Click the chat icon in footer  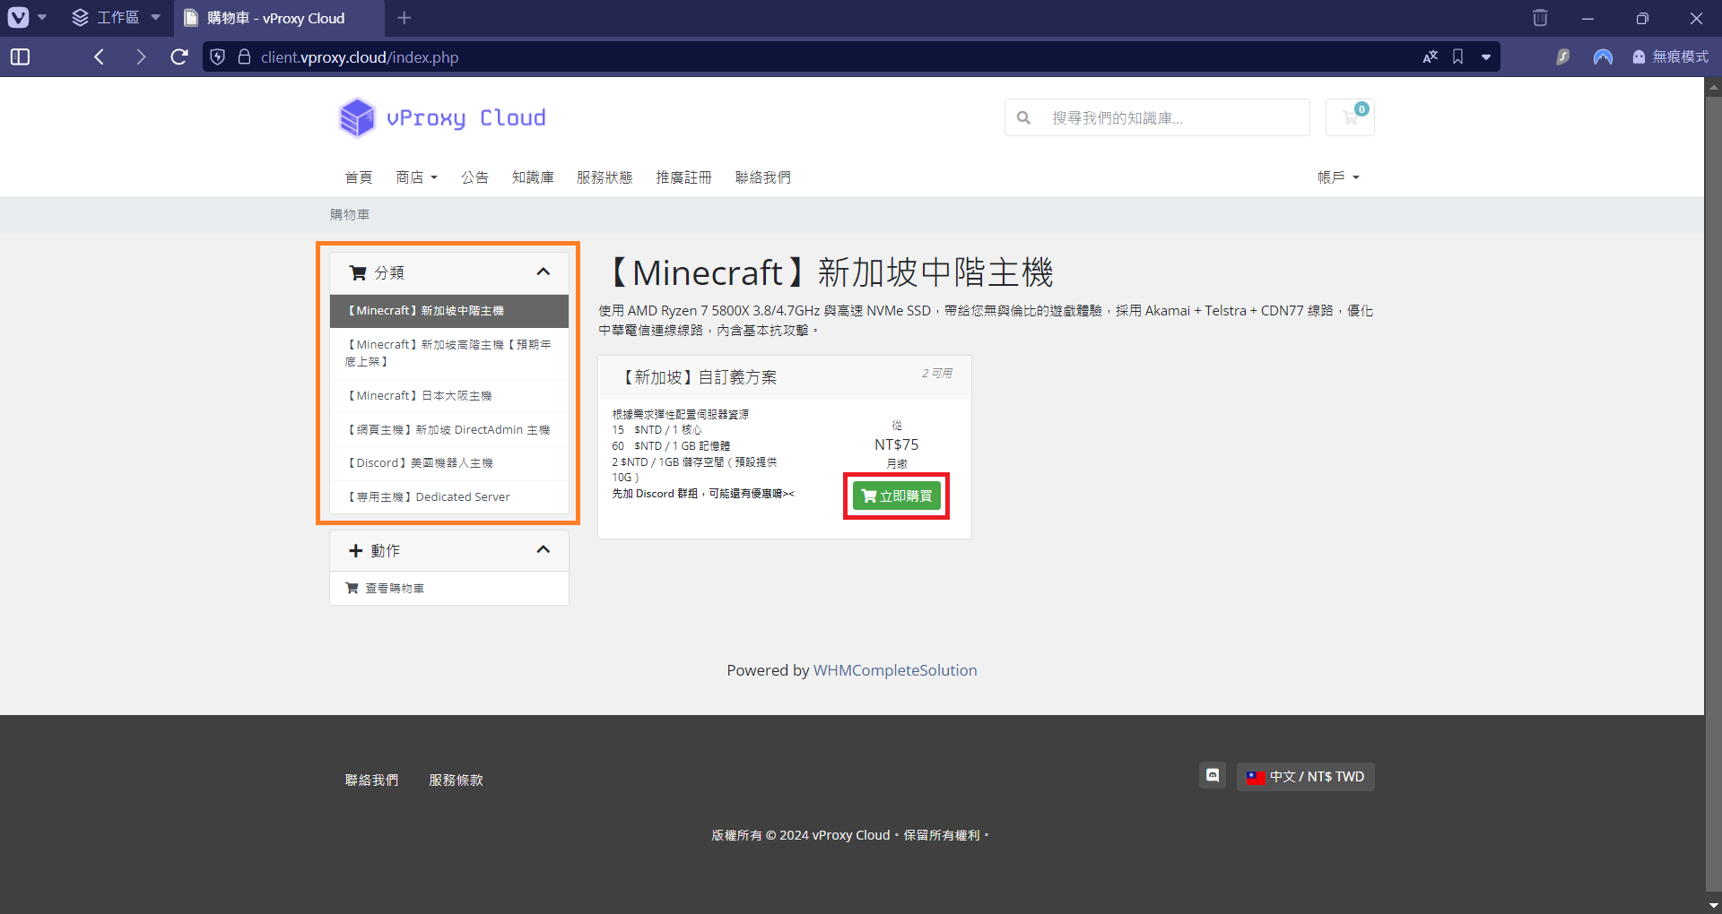click(x=1213, y=776)
